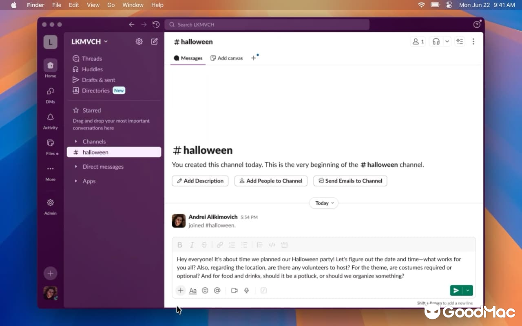Open the sidebar preferences gear icon
The height and width of the screenshot is (326, 522).
pos(139,42)
